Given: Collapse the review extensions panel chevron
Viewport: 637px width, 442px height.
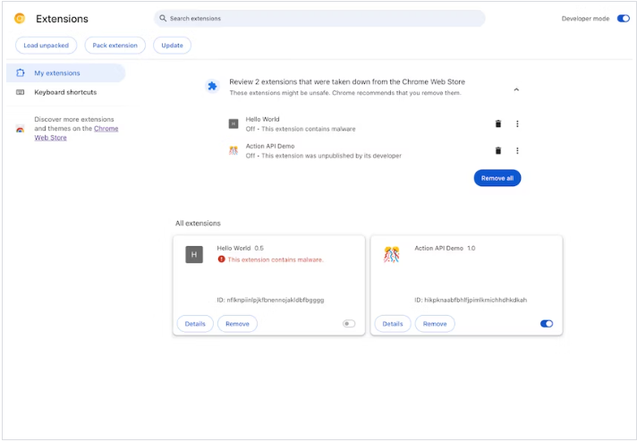Looking at the screenshot, I should point(516,89).
